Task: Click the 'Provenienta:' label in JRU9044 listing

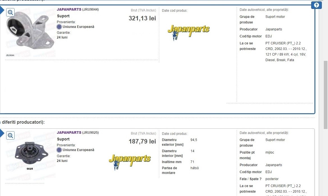Action: click(x=66, y=22)
